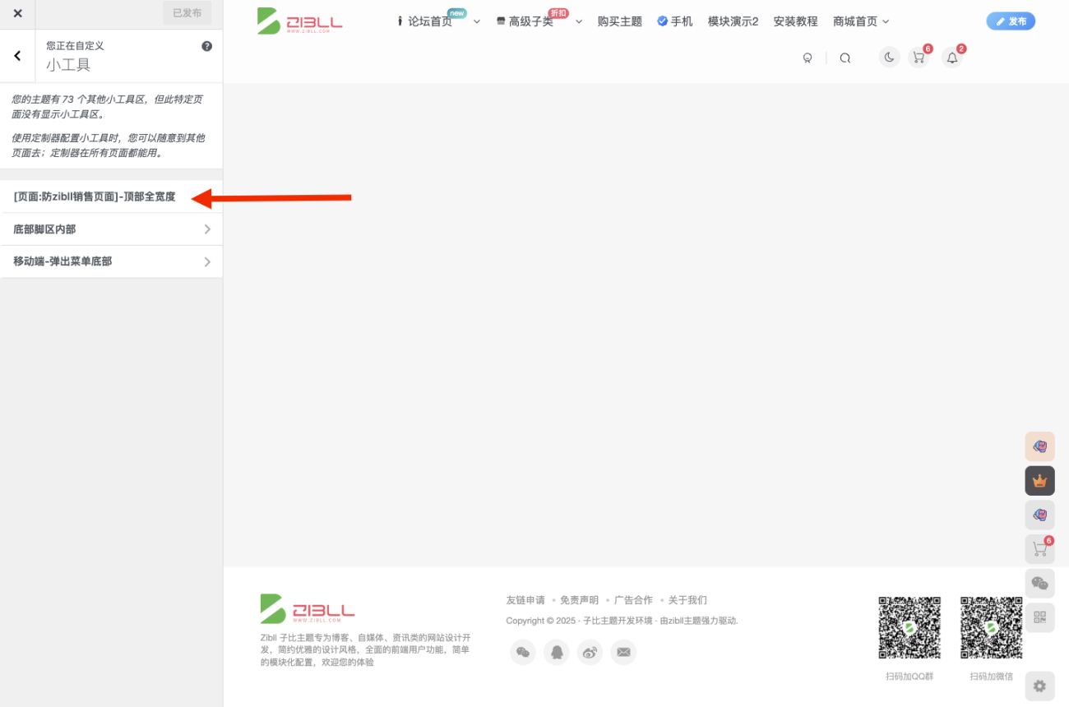Click the crown VIP floating button
The image size is (1069, 707).
coord(1039,481)
